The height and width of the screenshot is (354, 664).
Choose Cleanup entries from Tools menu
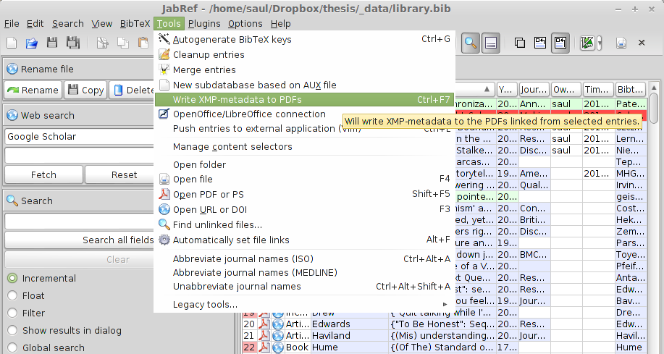(x=304, y=54)
